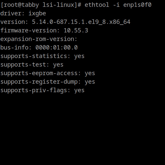Click the supports-test line
The image size is (165, 165).
click(x=32, y=65)
